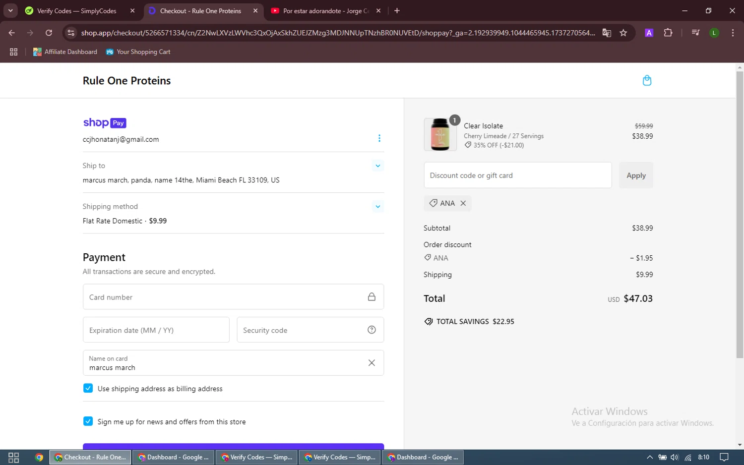Image resolution: width=744 pixels, height=465 pixels.
Task: Open the Extensions puzzle icon
Action: coord(668,33)
